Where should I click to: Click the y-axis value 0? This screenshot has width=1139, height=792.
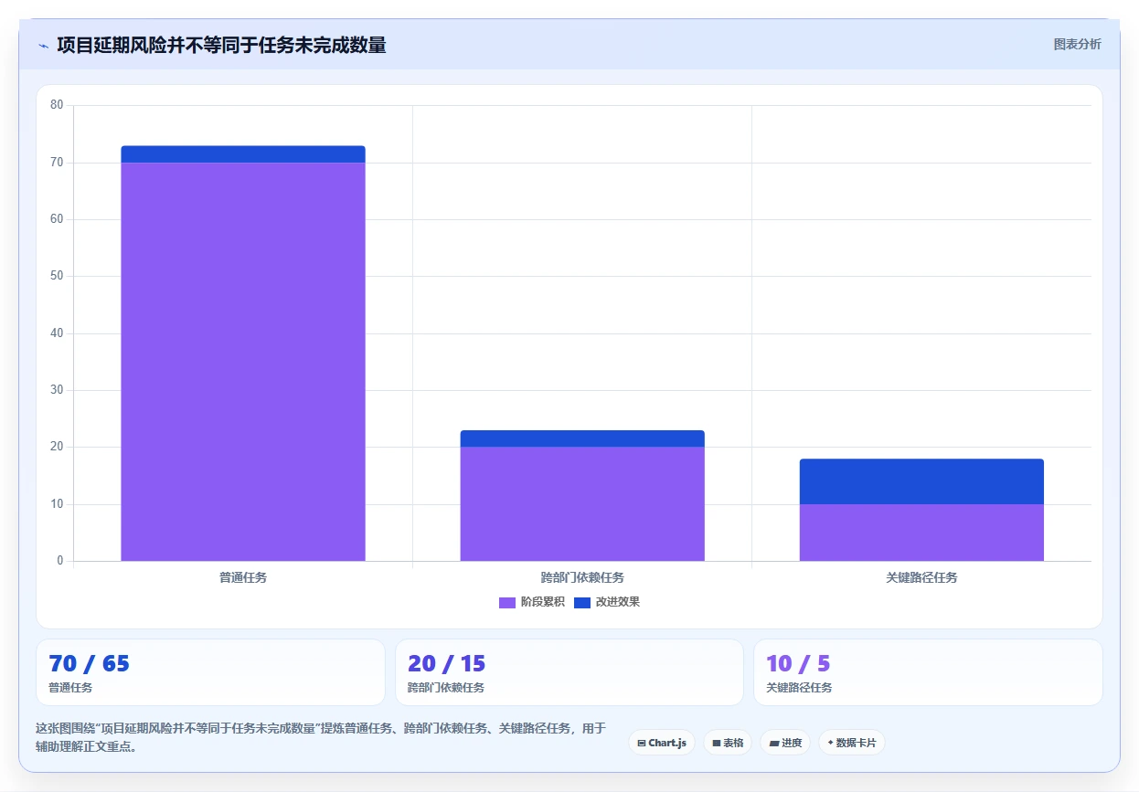[60, 561]
